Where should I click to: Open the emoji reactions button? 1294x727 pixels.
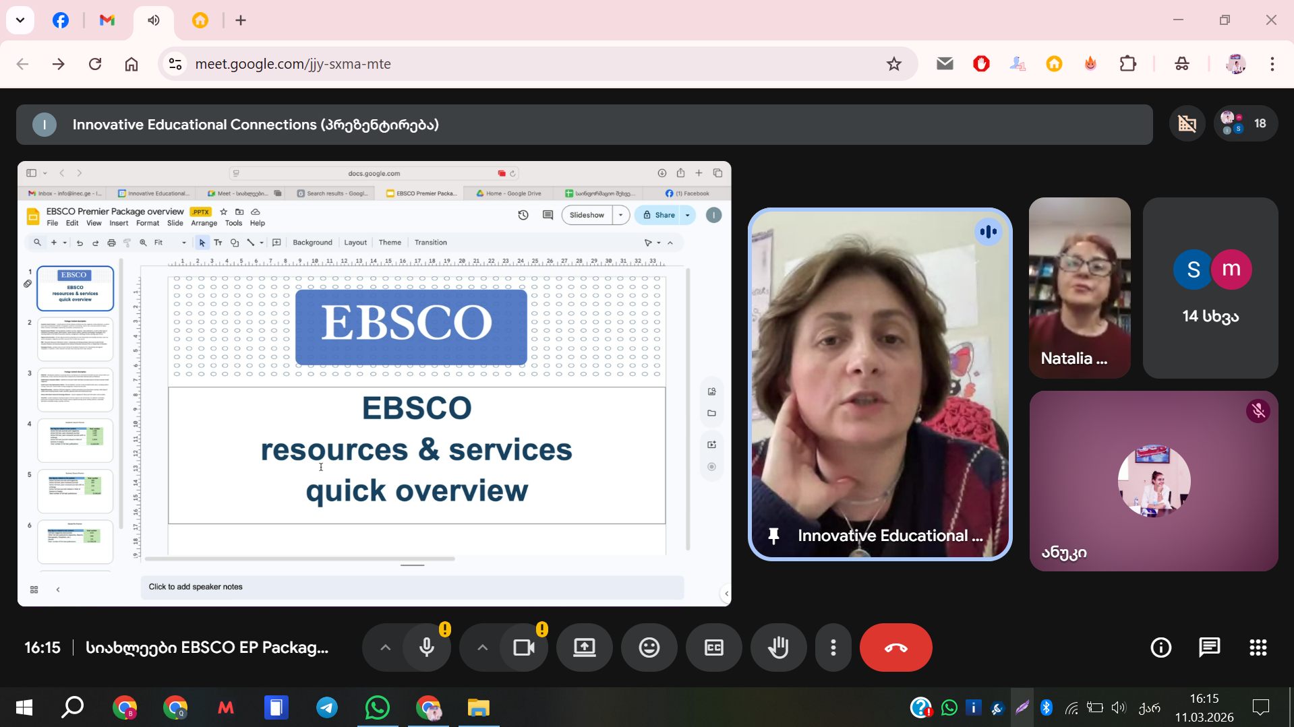pyautogui.click(x=649, y=647)
